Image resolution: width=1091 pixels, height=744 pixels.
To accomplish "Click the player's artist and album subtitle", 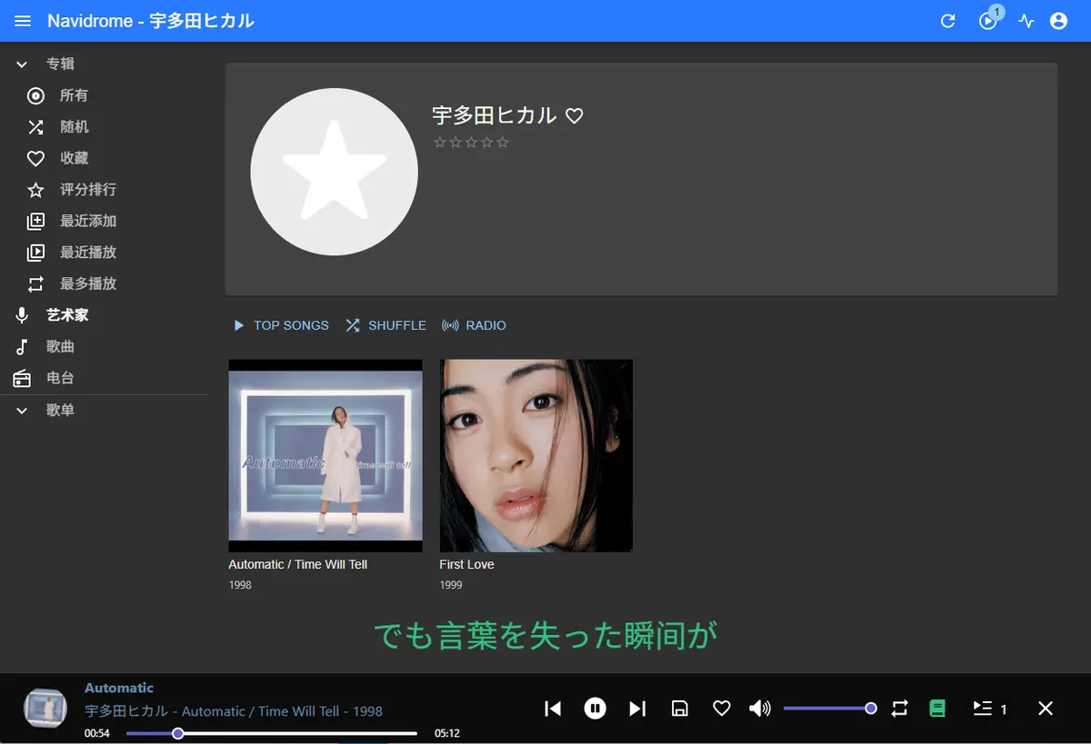I will coord(234,711).
